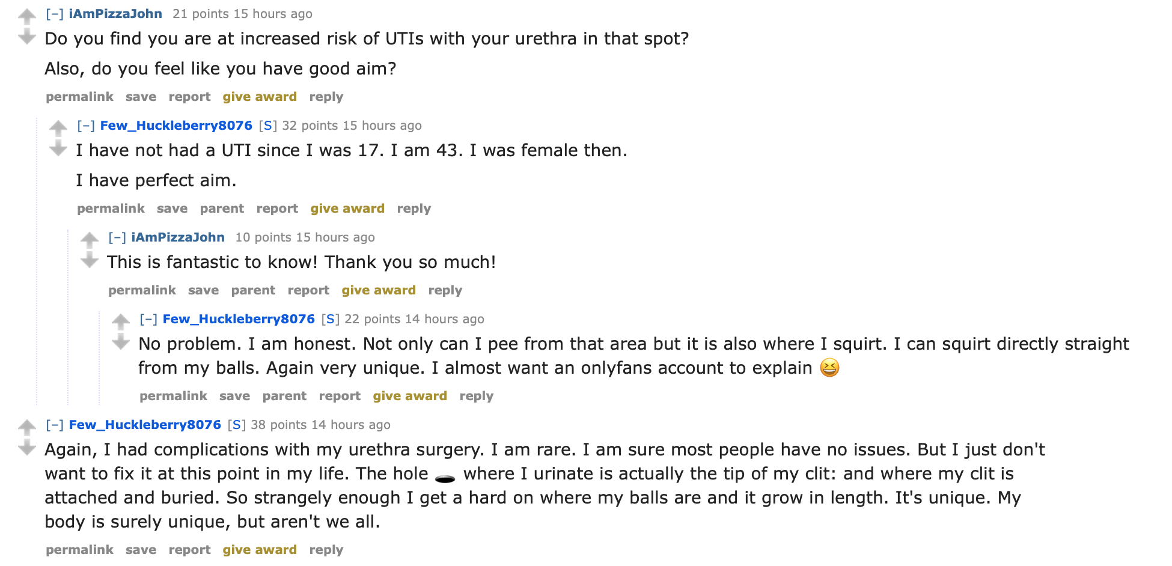Open permalink of the 38-point comment

[79, 550]
